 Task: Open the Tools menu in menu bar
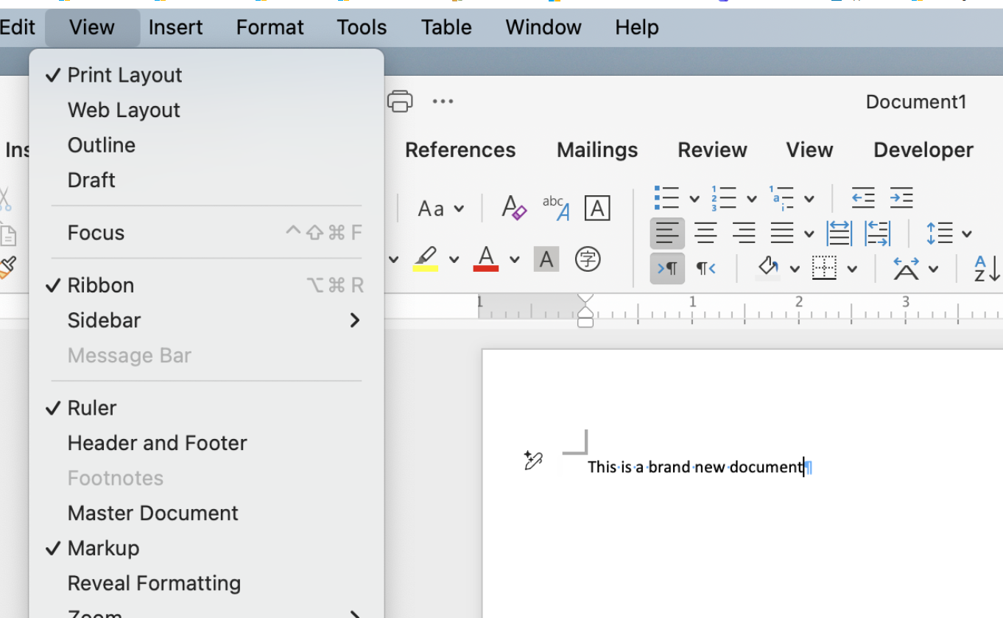tap(362, 28)
